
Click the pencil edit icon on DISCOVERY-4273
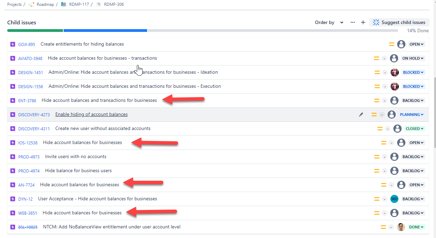point(361,115)
